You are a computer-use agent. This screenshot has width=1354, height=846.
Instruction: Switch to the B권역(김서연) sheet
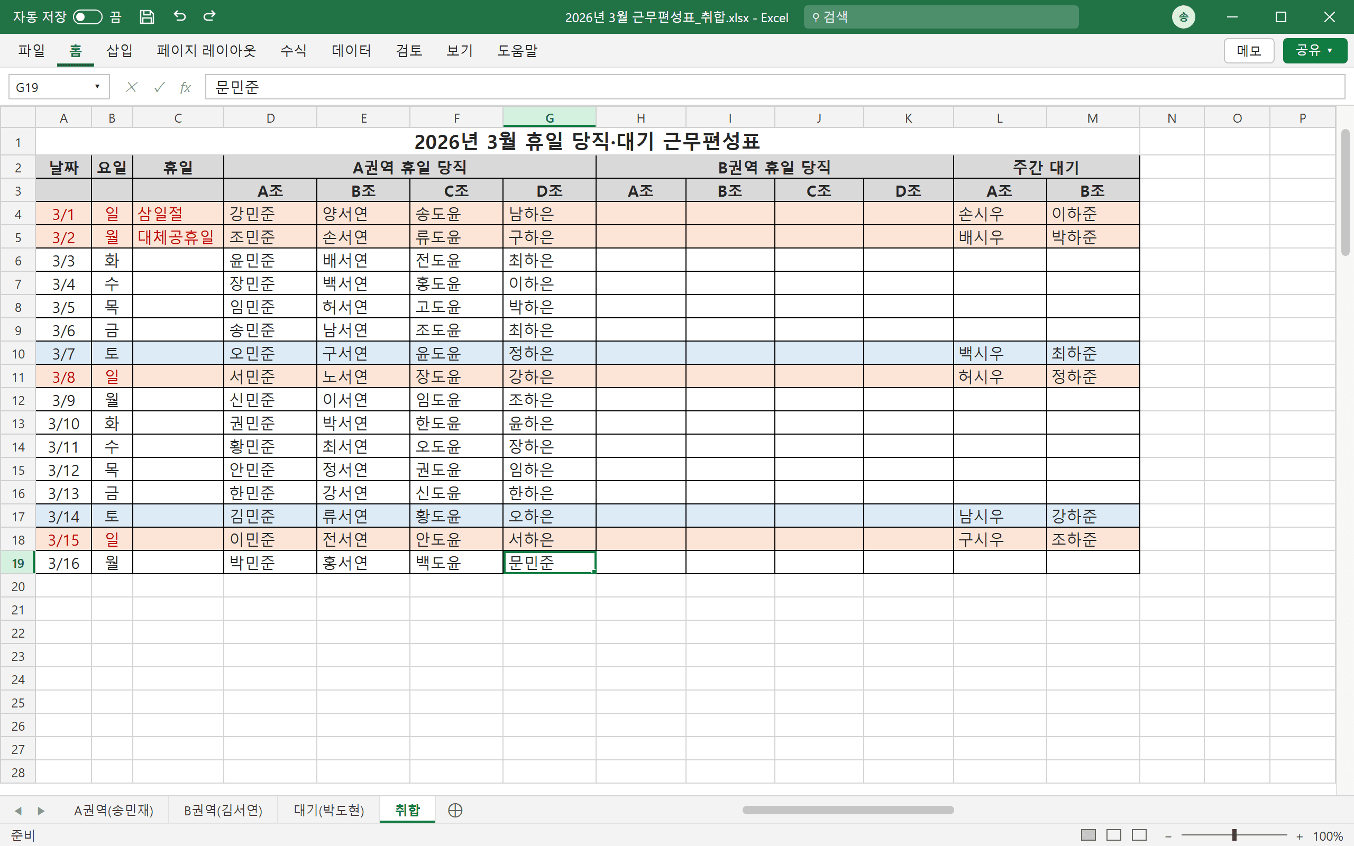coord(223,810)
